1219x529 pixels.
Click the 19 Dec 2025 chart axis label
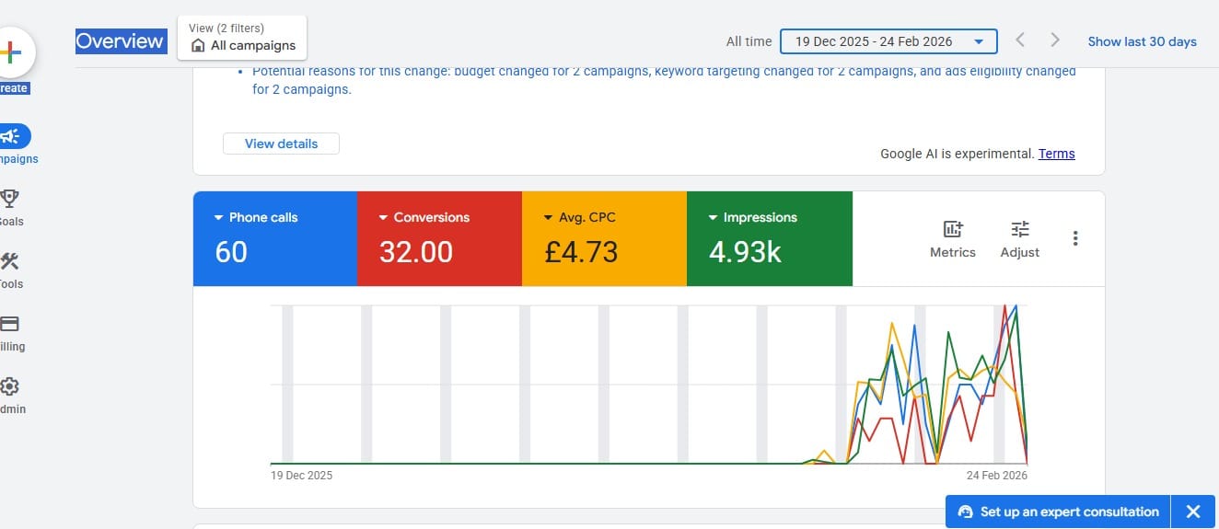[302, 476]
